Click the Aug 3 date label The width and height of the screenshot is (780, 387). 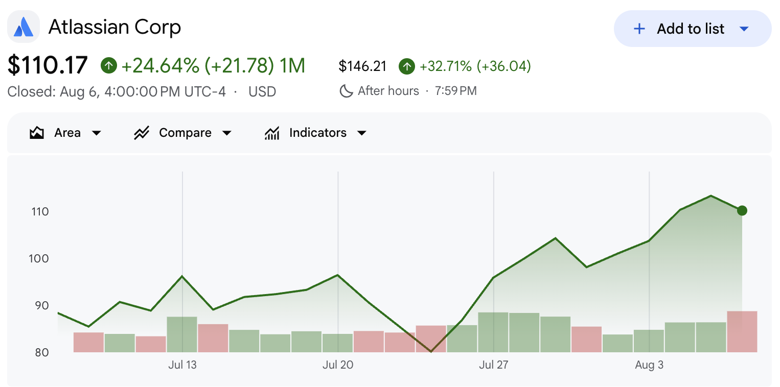tap(649, 365)
